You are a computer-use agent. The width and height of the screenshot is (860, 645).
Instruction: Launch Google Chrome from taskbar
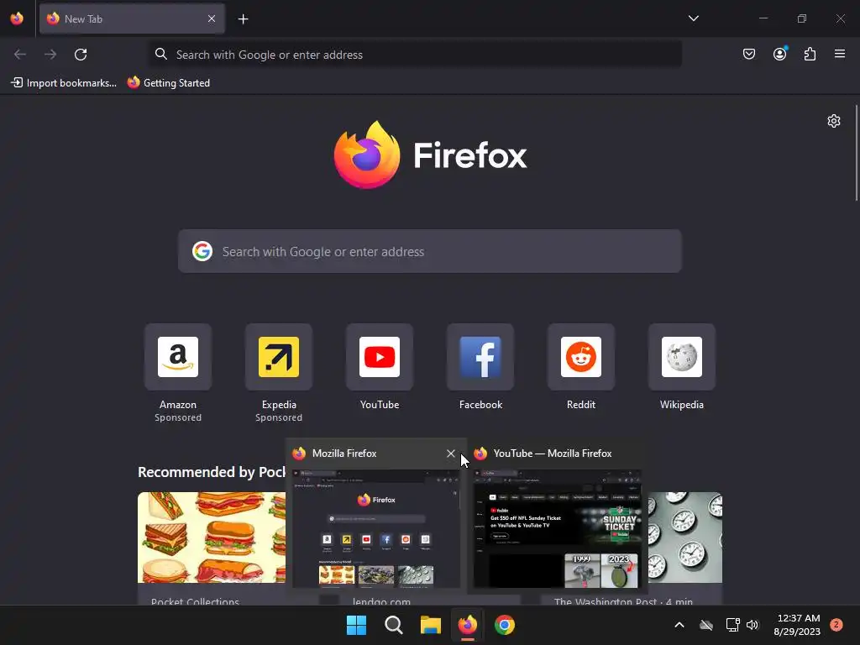(505, 625)
